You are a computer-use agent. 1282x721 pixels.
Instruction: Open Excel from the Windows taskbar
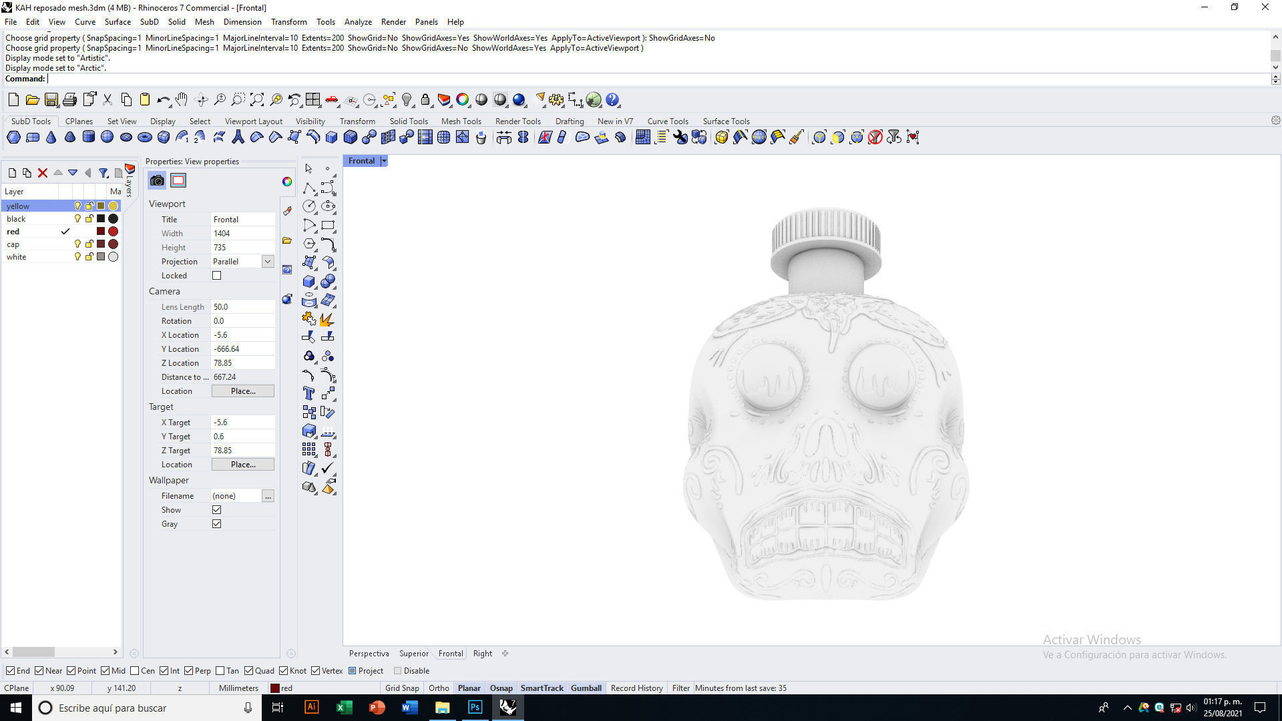tap(344, 708)
